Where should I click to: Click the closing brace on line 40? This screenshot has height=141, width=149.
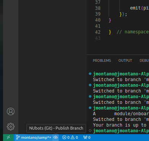[110, 20]
